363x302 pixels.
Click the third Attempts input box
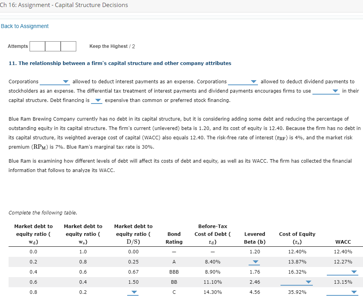(x=68, y=46)
